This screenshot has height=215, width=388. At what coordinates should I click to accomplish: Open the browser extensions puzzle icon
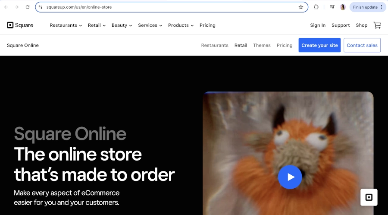pyautogui.click(x=316, y=7)
